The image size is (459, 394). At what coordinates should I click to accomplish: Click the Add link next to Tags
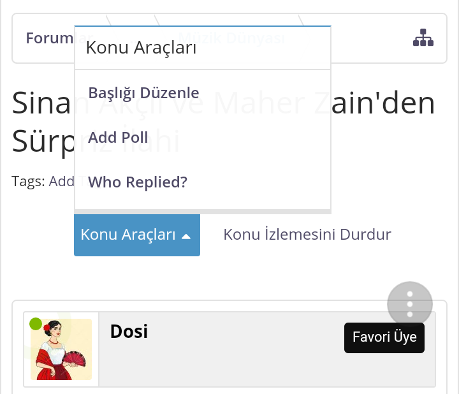[61, 181]
